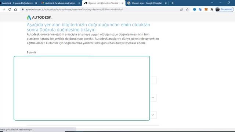Click the Autodesk logo
Viewport: 235px width, 132px height.
(39, 18)
